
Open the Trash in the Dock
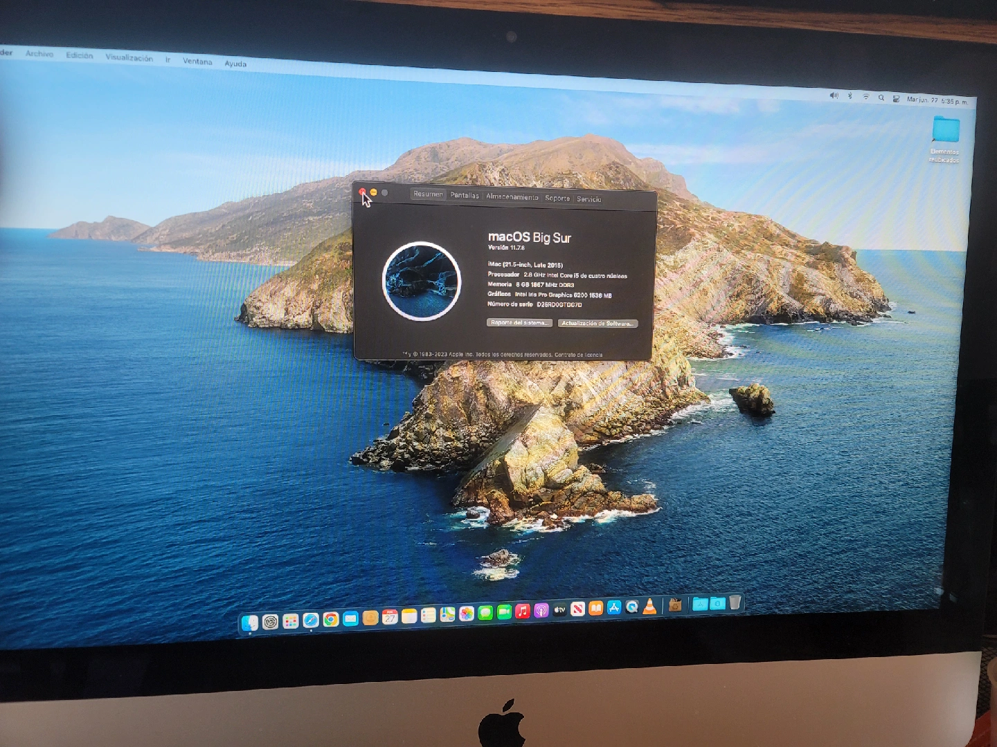pos(735,602)
